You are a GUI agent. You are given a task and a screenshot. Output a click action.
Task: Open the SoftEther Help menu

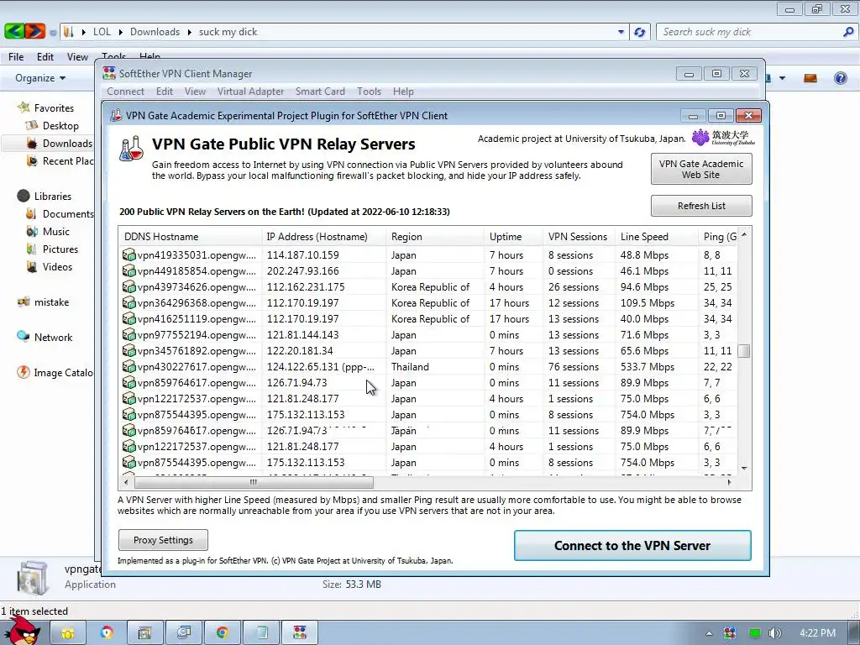pos(403,91)
